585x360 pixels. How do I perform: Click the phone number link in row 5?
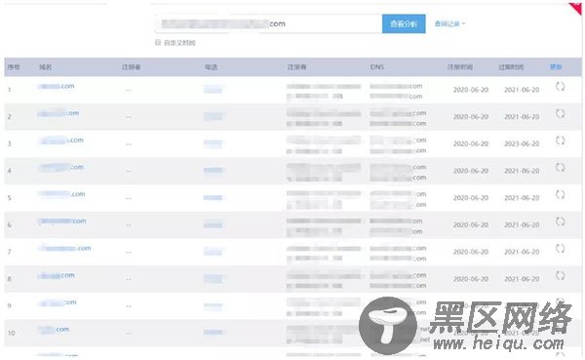click(213, 197)
